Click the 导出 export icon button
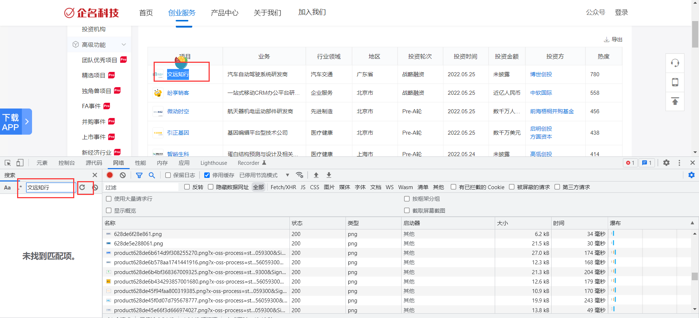The height and width of the screenshot is (318, 699). point(613,39)
